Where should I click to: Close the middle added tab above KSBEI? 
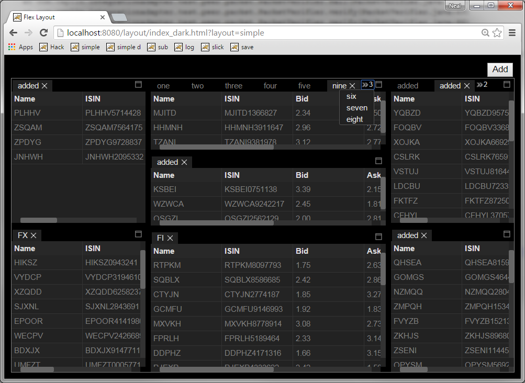click(x=184, y=162)
